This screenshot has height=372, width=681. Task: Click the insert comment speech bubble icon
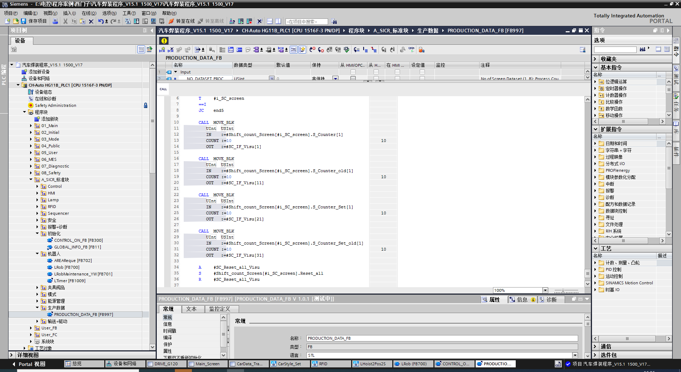248,50
